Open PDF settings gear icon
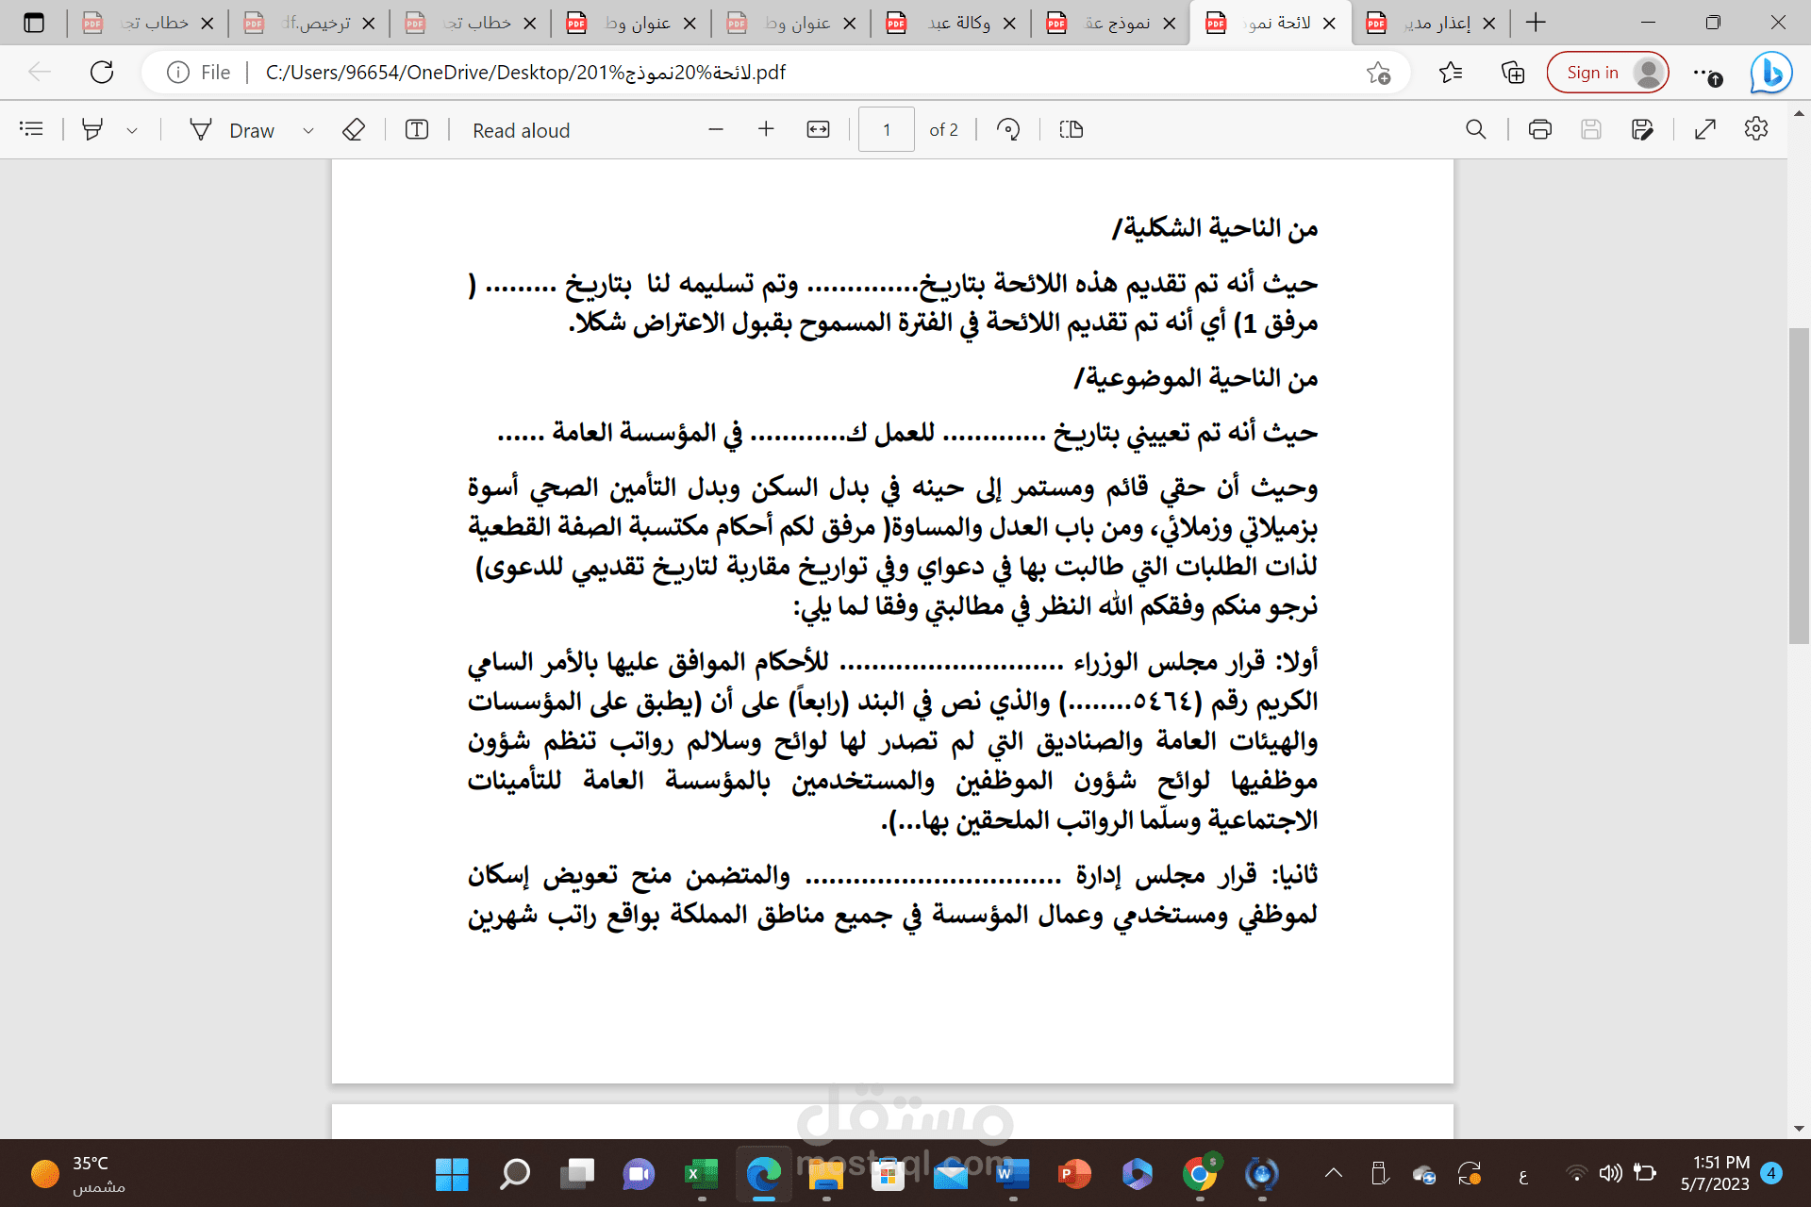 coord(1755,130)
